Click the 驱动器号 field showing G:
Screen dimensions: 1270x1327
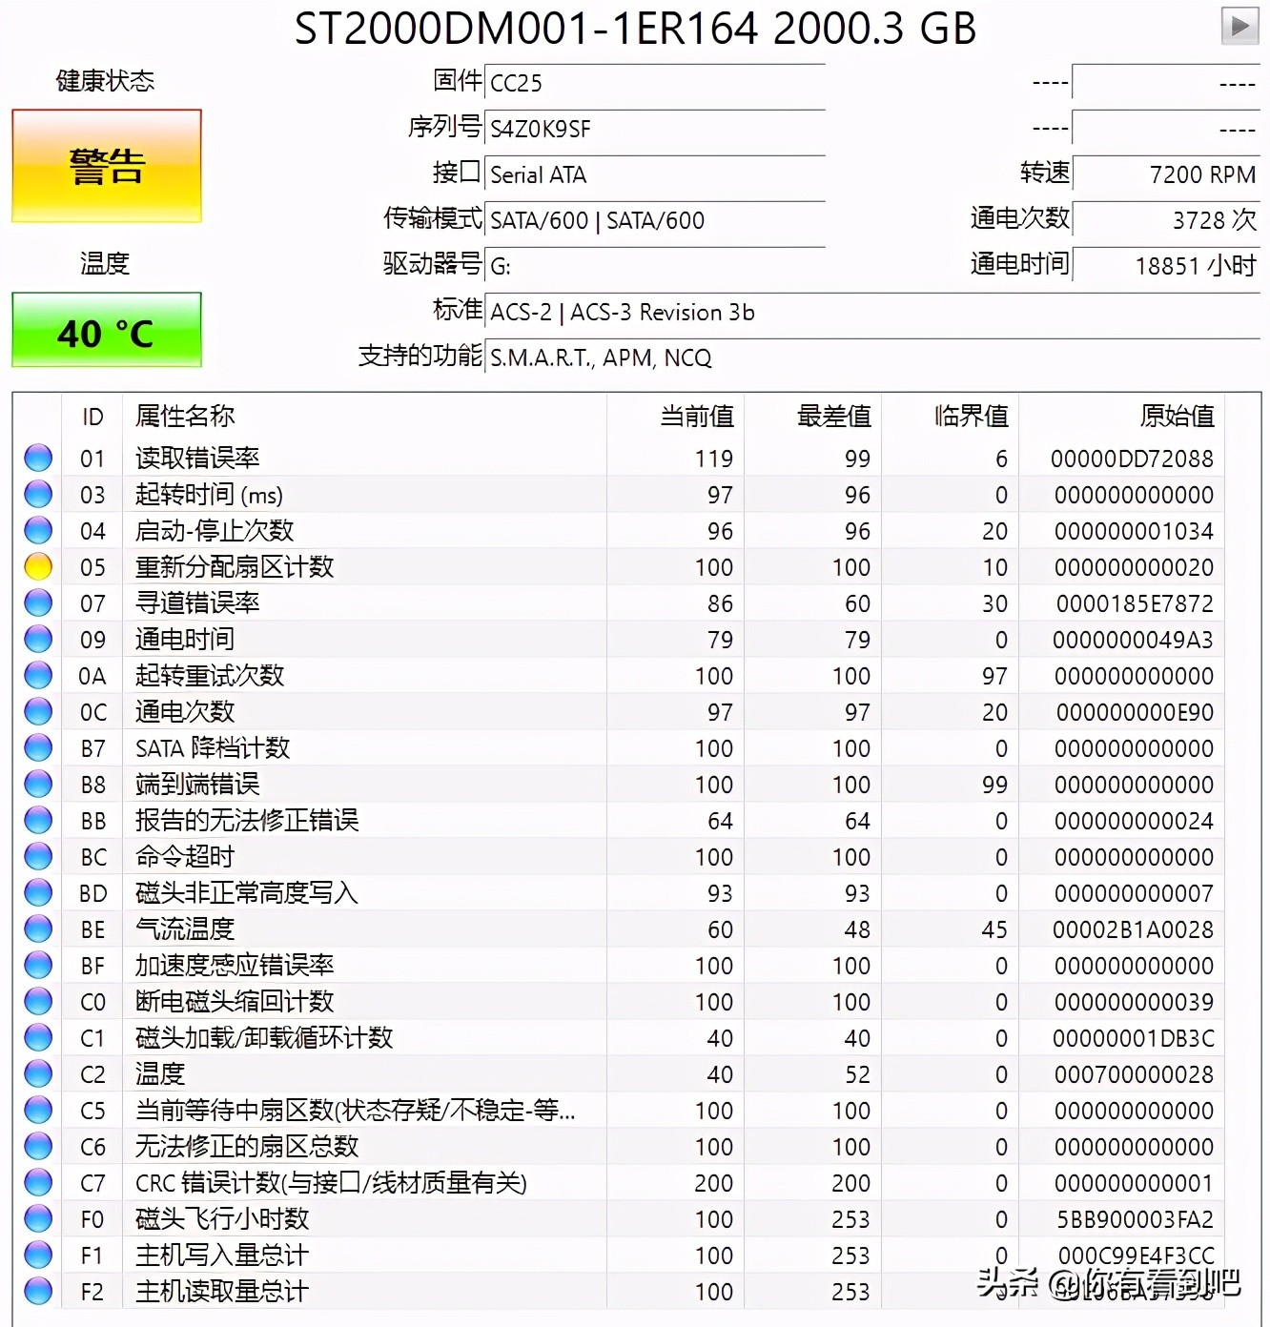[x=656, y=267]
